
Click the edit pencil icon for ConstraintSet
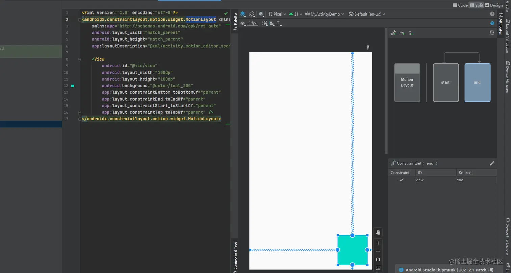[492, 163]
